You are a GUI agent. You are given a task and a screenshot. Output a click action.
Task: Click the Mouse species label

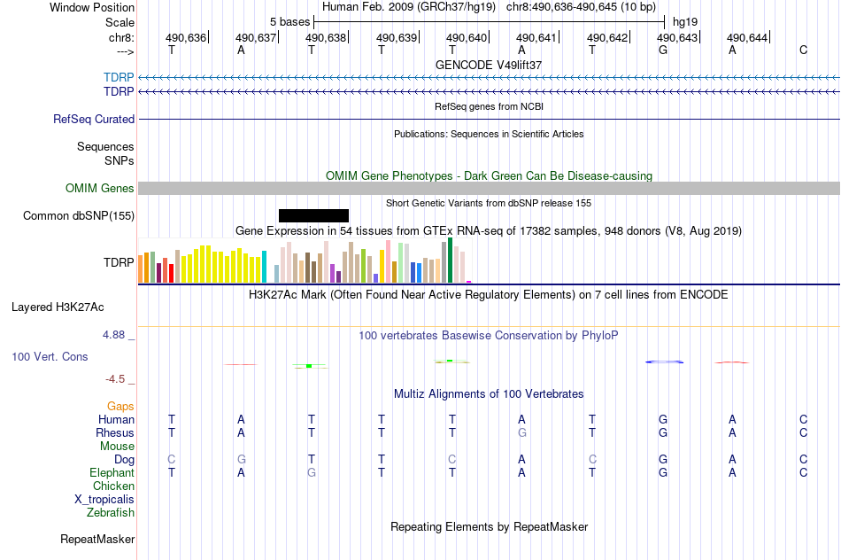[x=117, y=447]
